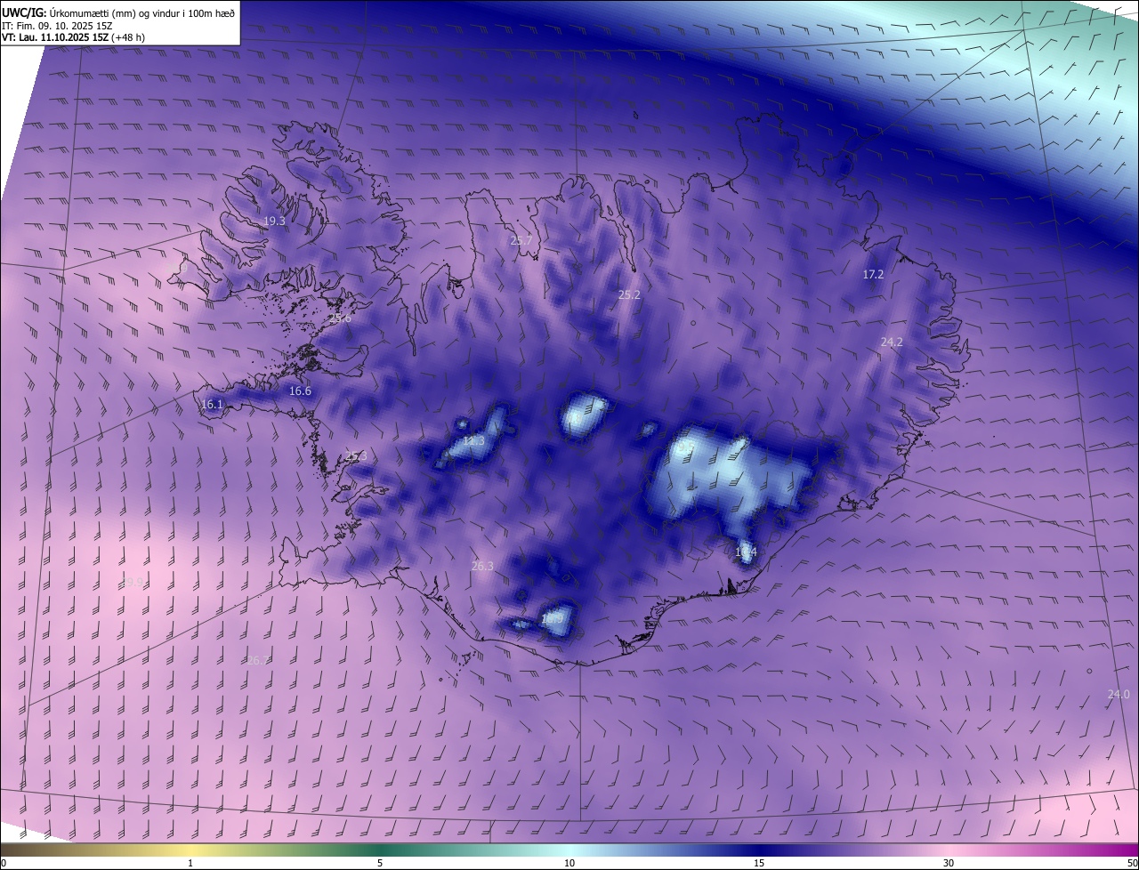The height and width of the screenshot is (870, 1139).
Task: Click the 16.1 value label on the peninsula
Action: (212, 404)
